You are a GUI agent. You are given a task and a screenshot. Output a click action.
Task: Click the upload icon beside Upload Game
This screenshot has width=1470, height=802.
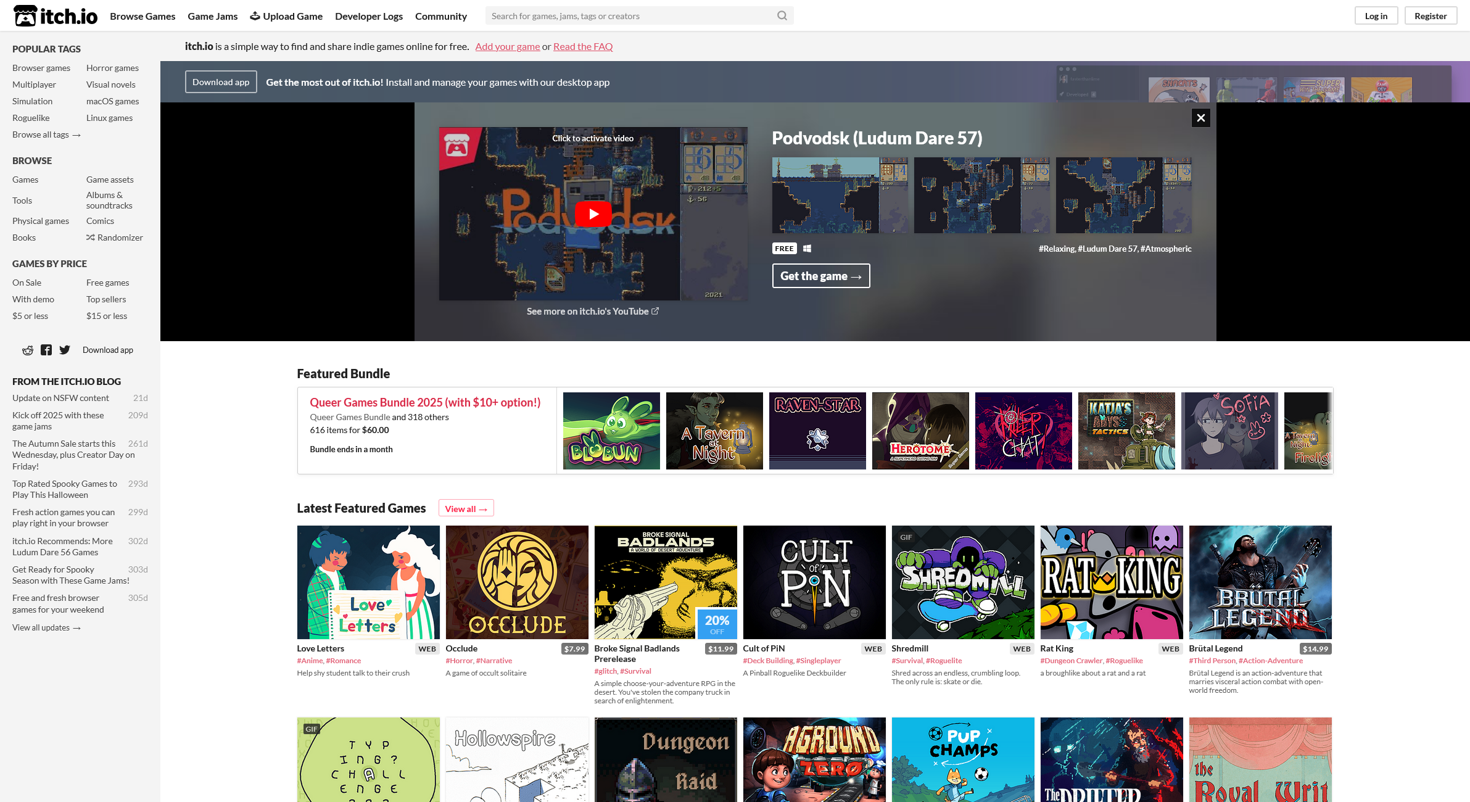pyautogui.click(x=255, y=16)
